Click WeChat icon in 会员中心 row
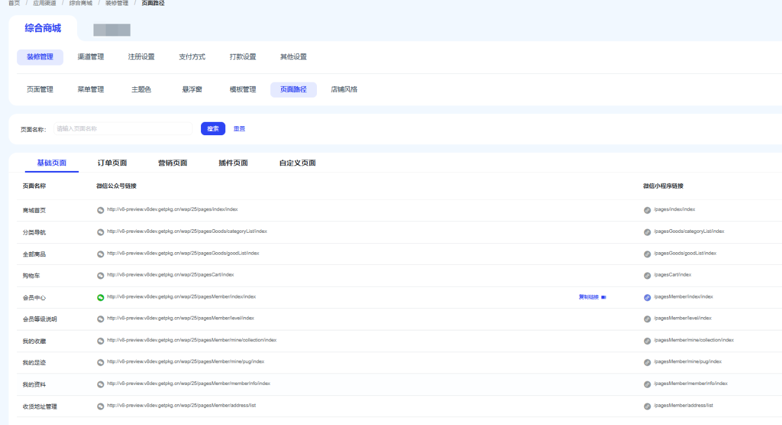The image size is (782, 425). coord(101,298)
